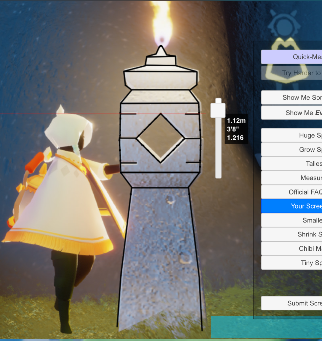This screenshot has height=341, width=322.
Task: Select the Huge Sp option
Action: 292,135
